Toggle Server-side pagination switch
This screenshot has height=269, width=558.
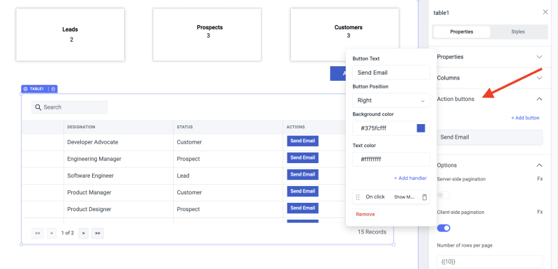tap(444, 194)
